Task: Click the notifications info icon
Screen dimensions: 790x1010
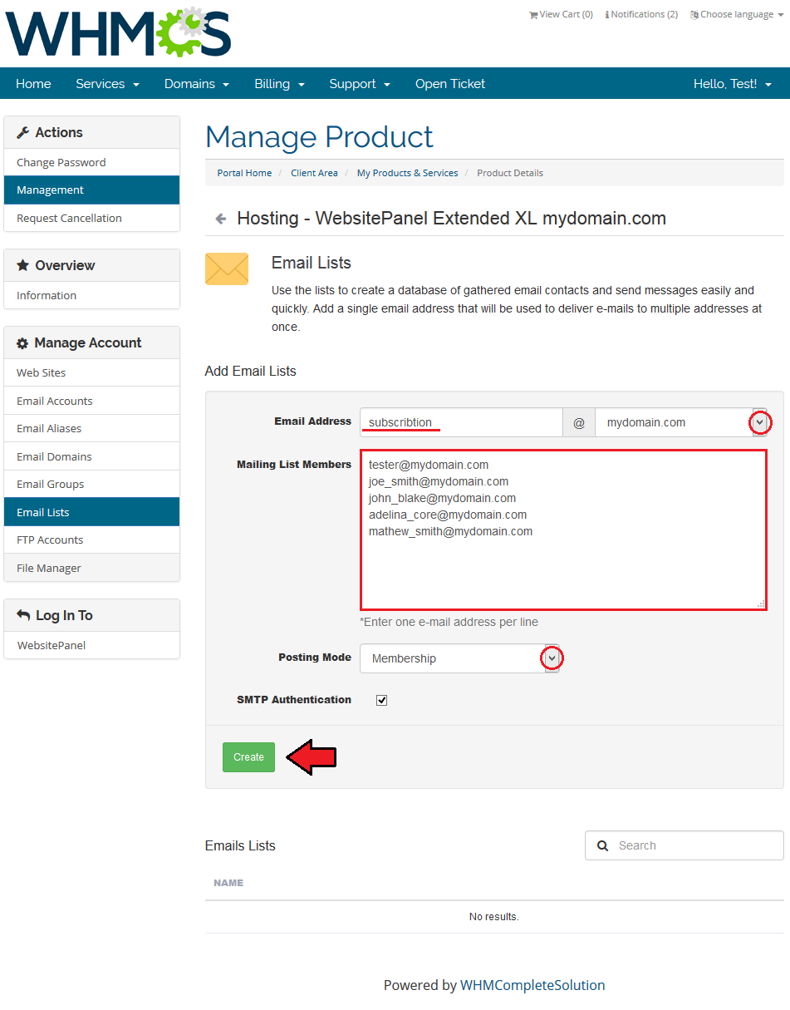Action: click(x=607, y=15)
